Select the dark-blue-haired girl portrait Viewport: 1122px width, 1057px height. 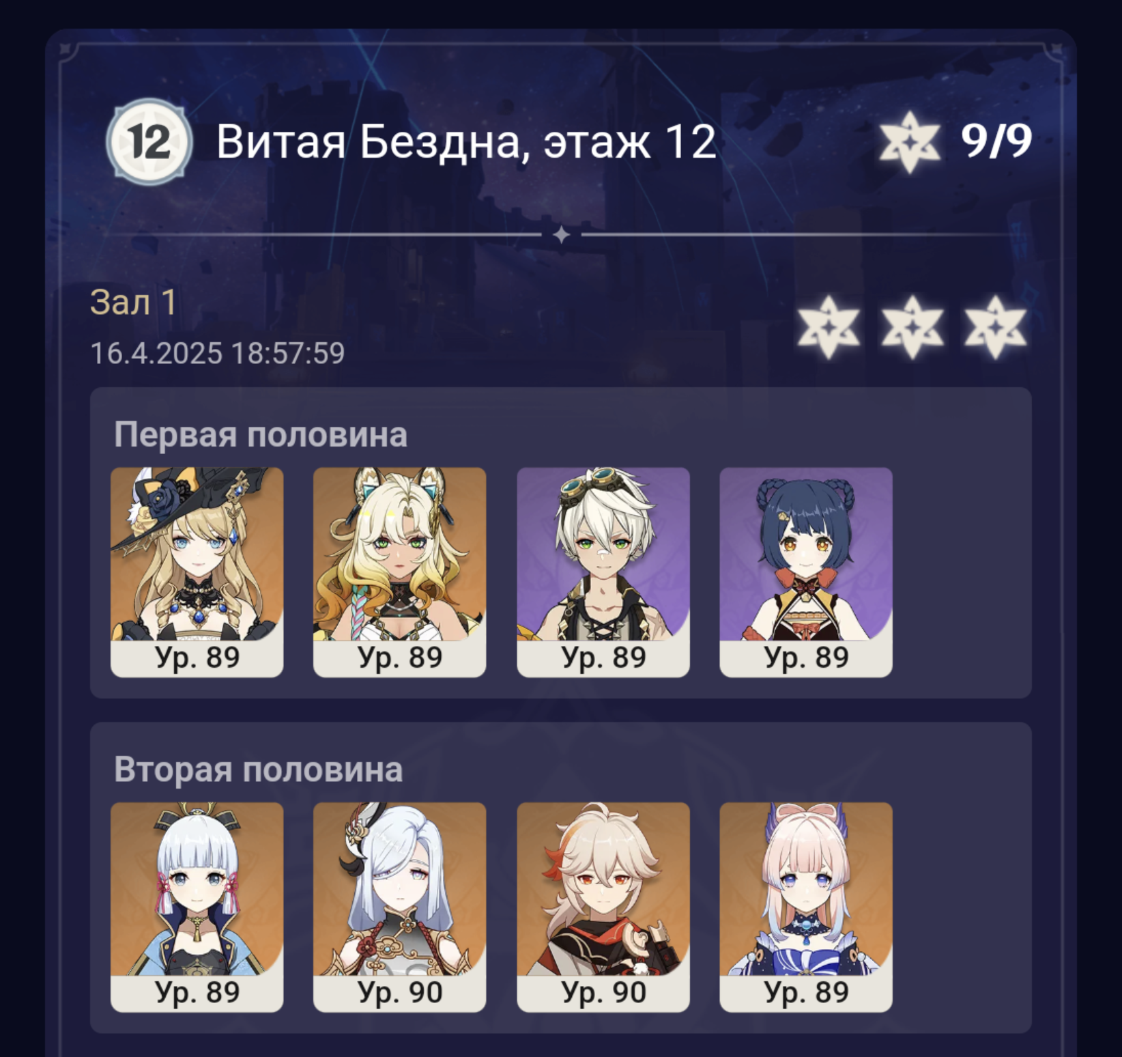click(806, 572)
